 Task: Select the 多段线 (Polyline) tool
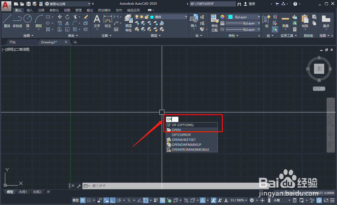click(x=17, y=21)
